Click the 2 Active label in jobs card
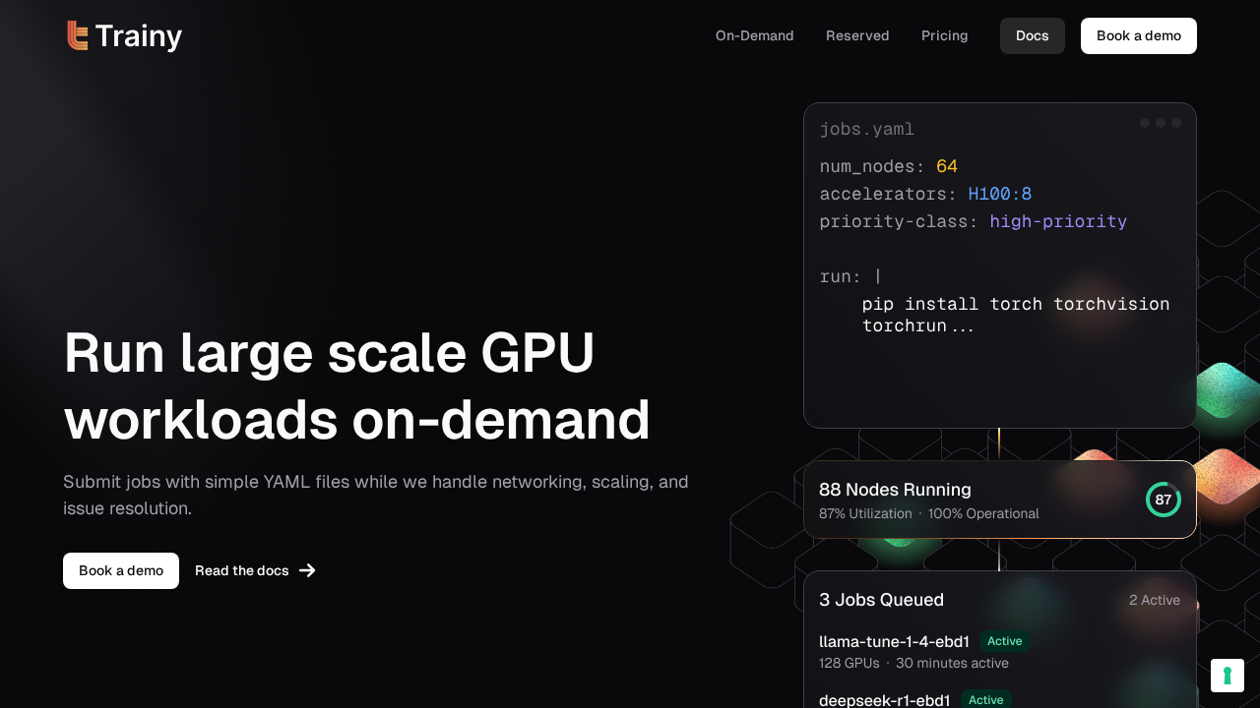Image resolution: width=1260 pixels, height=708 pixels. (x=1154, y=600)
